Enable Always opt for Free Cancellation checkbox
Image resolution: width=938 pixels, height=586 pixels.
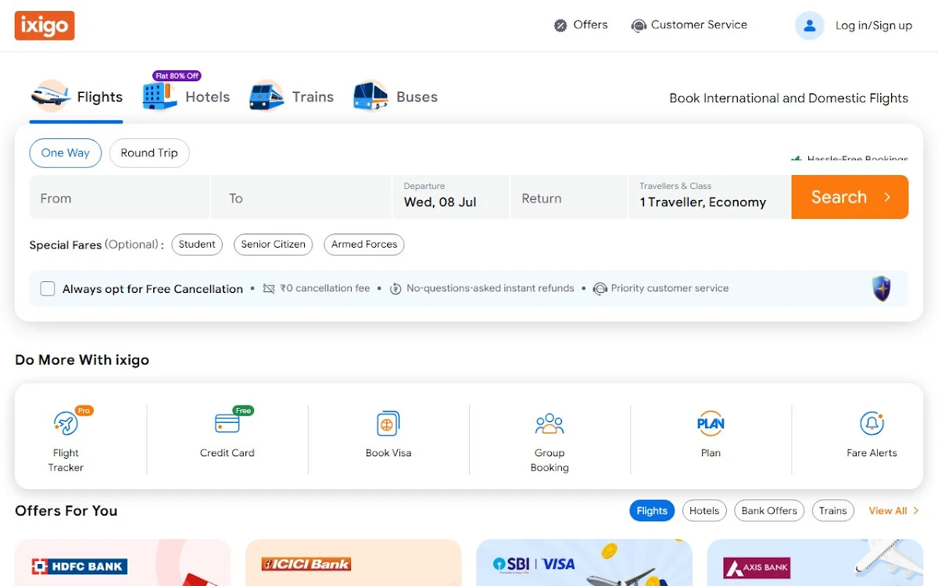pyautogui.click(x=48, y=288)
